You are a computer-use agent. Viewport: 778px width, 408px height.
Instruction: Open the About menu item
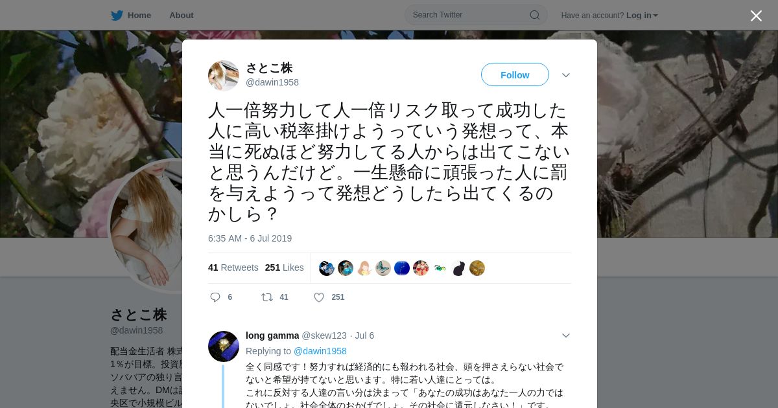(x=182, y=16)
